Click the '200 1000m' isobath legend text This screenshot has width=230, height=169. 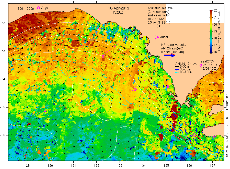point(26,9)
